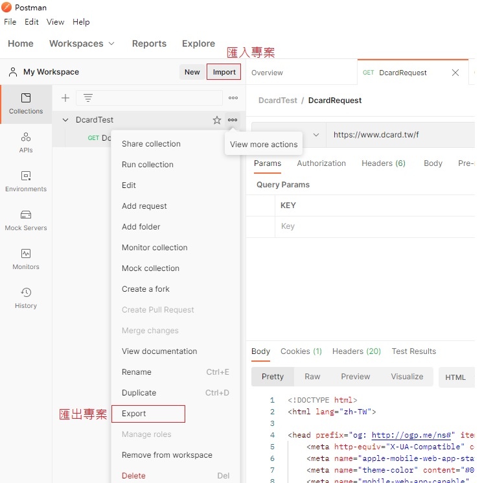Select Visualize response view
The image size is (493, 483).
(407, 377)
